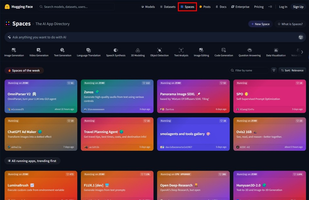Open the OmniParser V2 space card
Image resolution: width=309 pixels, height=200 pixels.
click(41, 96)
